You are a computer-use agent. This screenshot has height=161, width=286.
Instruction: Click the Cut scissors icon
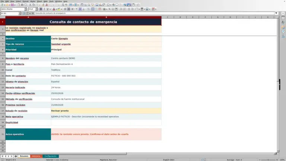coord(30,5)
